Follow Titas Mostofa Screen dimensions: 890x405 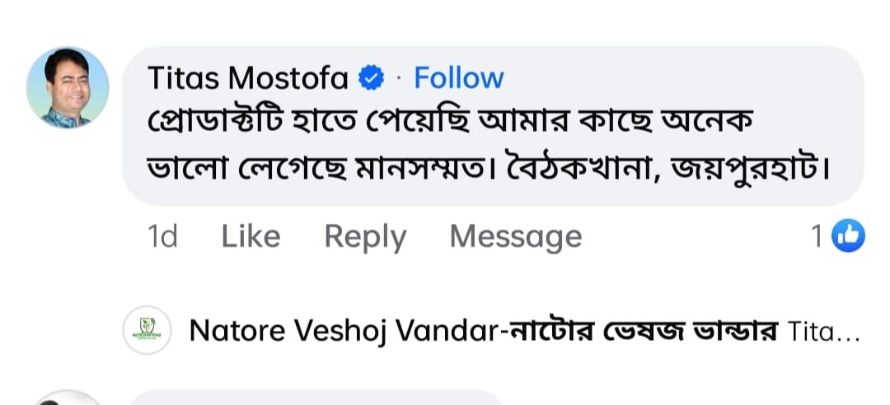[458, 78]
